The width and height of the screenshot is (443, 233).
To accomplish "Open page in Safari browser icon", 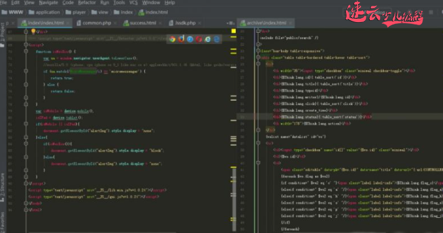I will pos(190,39).
